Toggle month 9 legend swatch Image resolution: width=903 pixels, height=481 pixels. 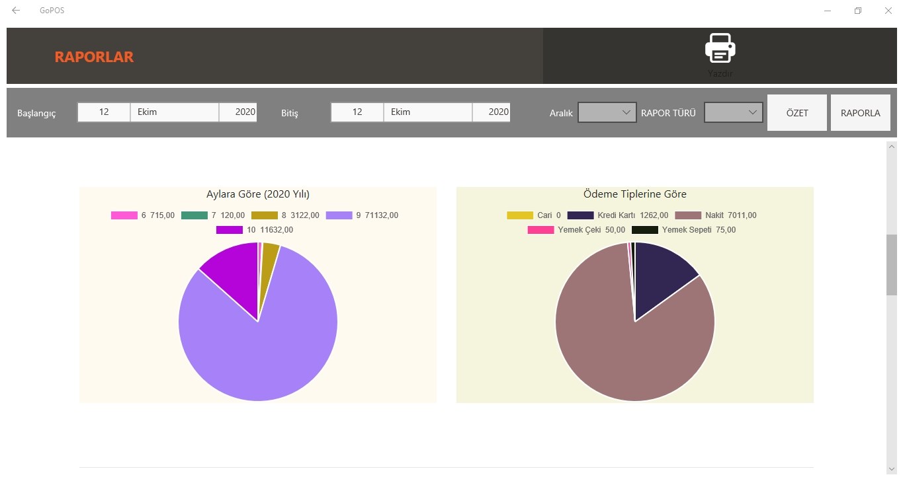(339, 215)
